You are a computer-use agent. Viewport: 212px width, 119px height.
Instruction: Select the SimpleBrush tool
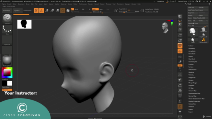(203, 40)
